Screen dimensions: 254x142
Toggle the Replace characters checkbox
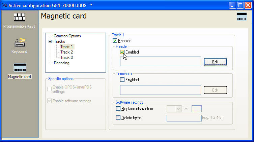[118, 109]
